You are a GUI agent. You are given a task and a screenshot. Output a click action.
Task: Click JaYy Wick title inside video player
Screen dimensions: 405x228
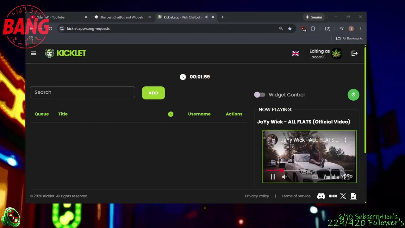pyautogui.click(x=309, y=140)
